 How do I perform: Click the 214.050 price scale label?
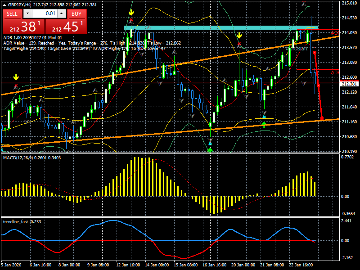point(349,33)
